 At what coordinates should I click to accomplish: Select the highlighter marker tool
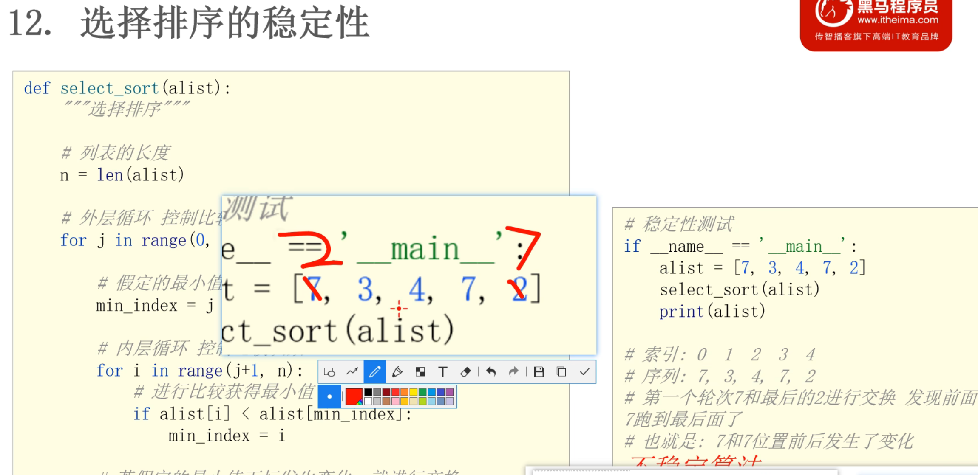click(397, 372)
